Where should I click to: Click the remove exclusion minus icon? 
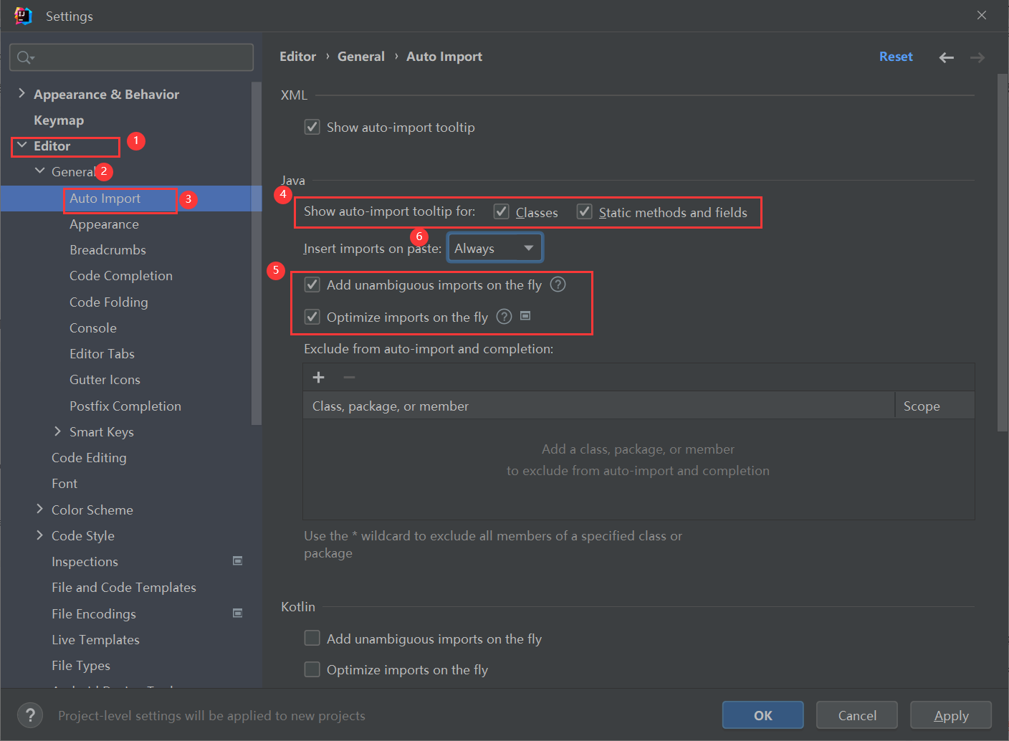[x=349, y=377]
